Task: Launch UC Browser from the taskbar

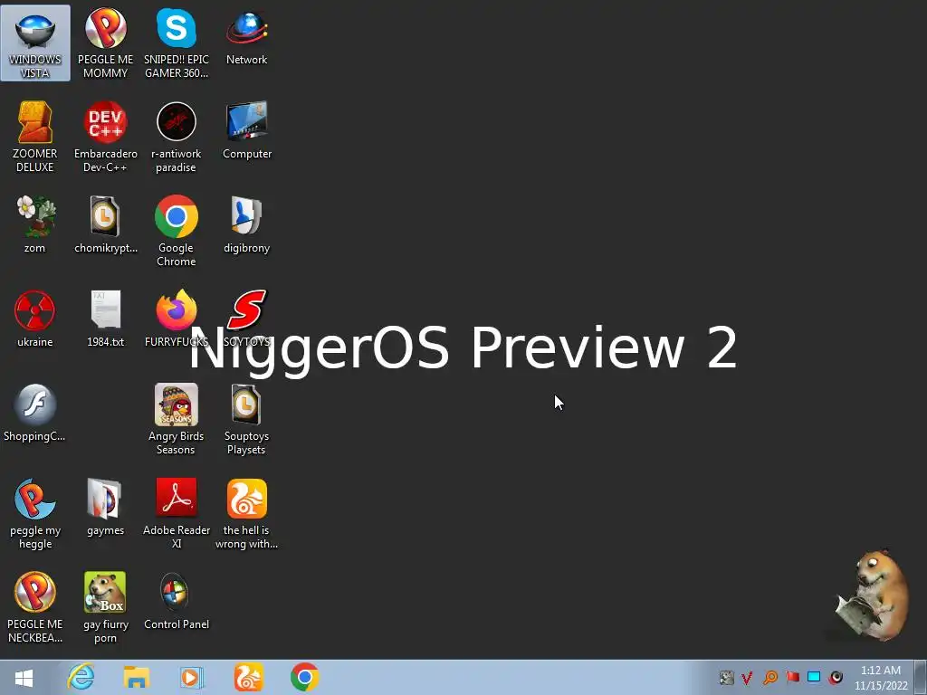Action: click(248, 677)
